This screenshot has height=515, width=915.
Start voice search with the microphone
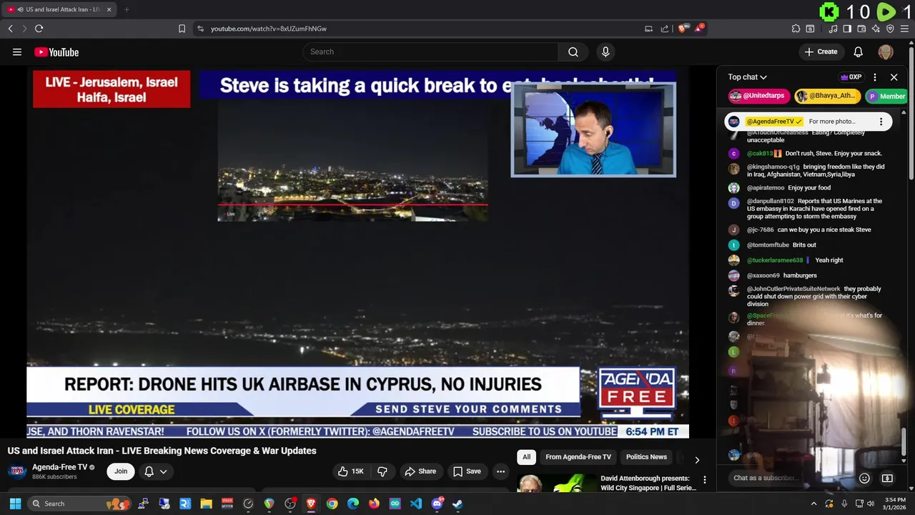coord(605,51)
